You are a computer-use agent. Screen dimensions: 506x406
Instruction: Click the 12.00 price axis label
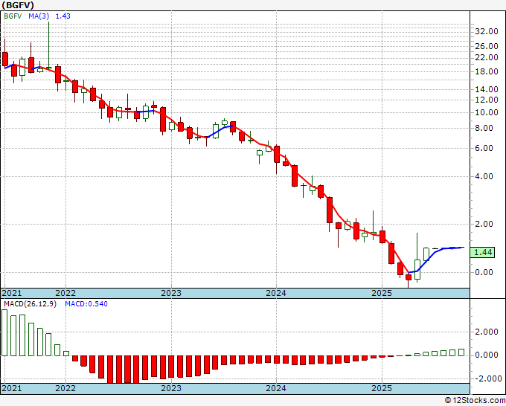(x=487, y=100)
